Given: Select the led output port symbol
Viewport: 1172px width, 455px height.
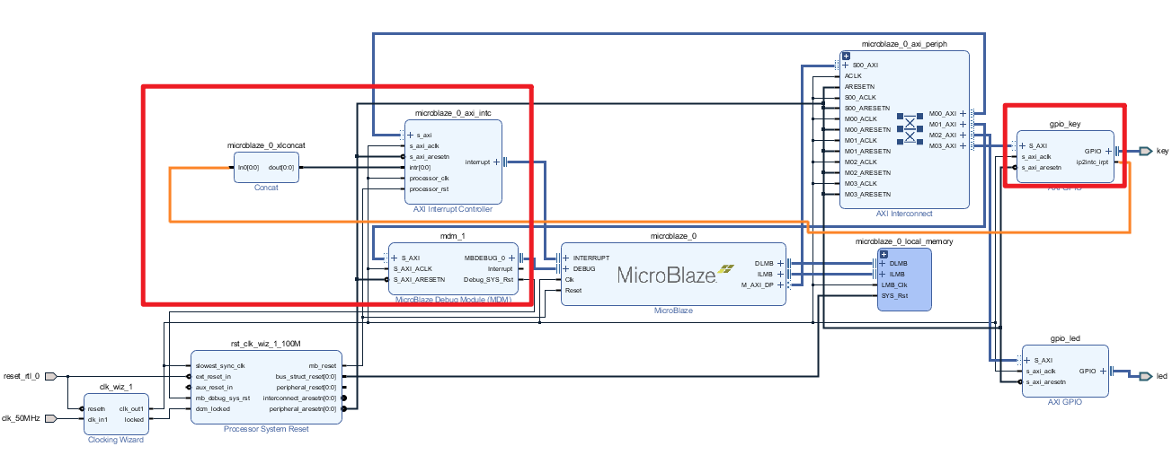Looking at the screenshot, I should point(1145,376).
